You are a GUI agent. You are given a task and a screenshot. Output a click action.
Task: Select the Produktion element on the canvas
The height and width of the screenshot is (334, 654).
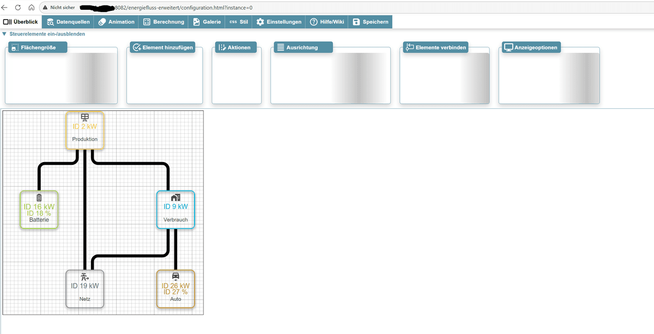84,129
